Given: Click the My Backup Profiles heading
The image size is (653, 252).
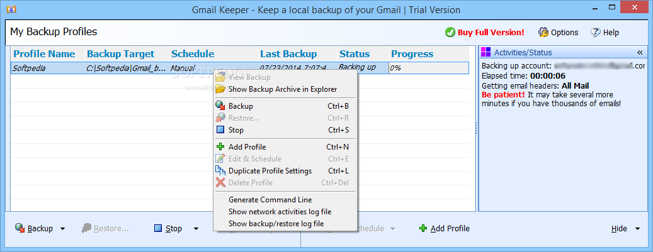Looking at the screenshot, I should click(54, 31).
